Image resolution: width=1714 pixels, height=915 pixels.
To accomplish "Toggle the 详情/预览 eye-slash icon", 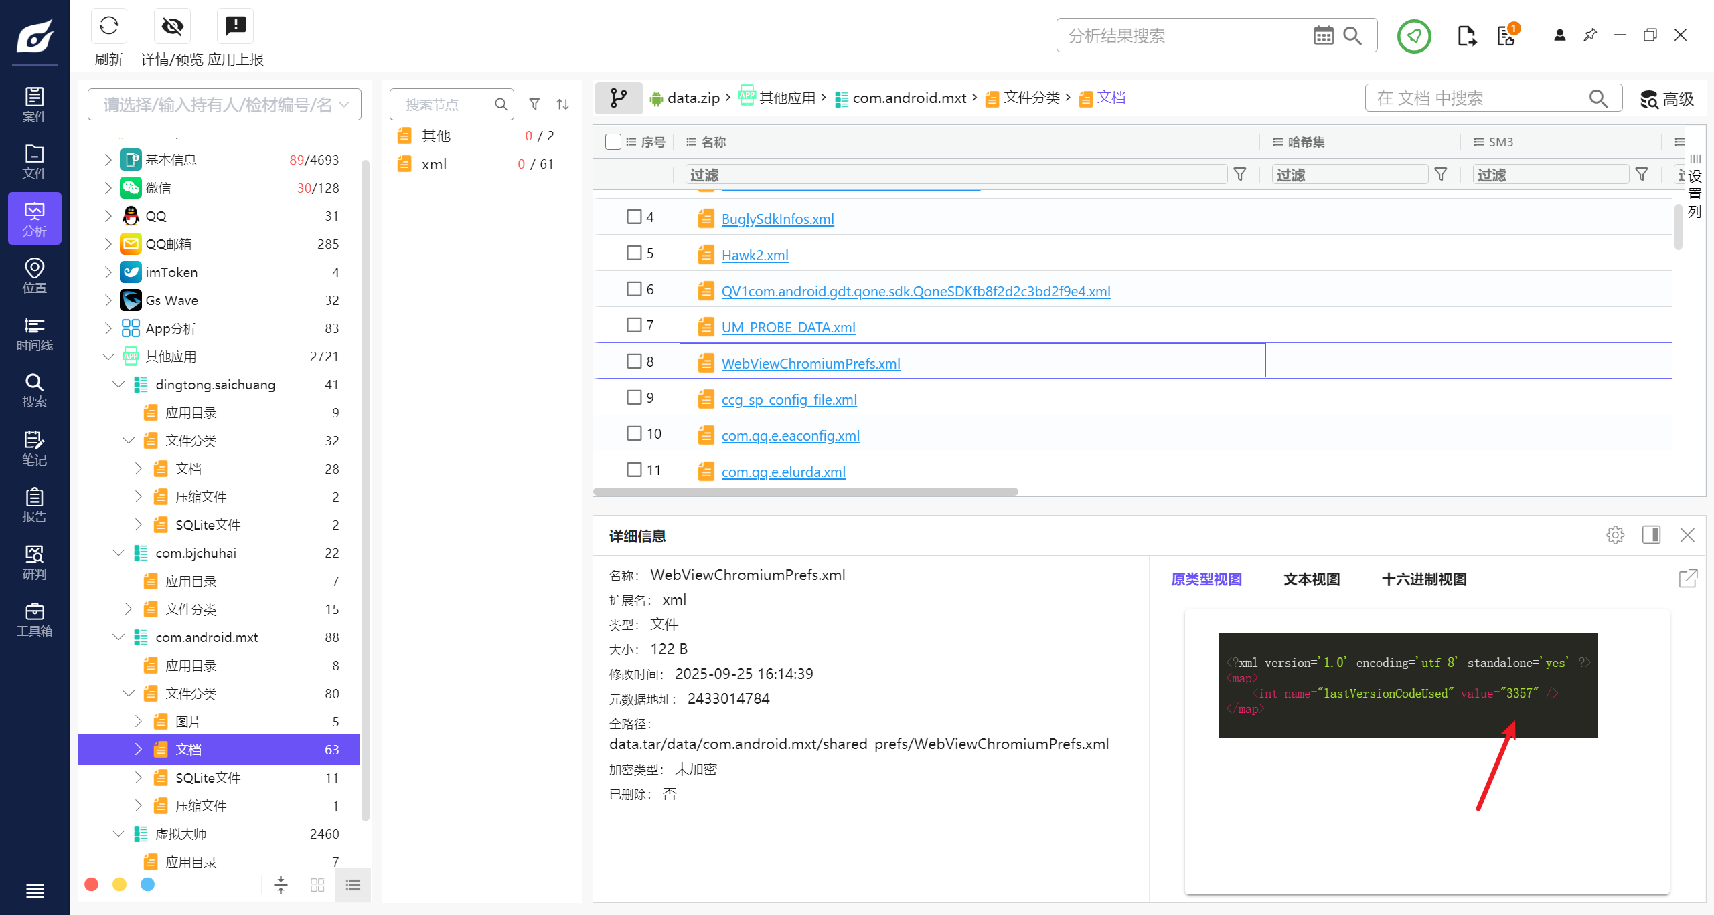I will tap(172, 27).
